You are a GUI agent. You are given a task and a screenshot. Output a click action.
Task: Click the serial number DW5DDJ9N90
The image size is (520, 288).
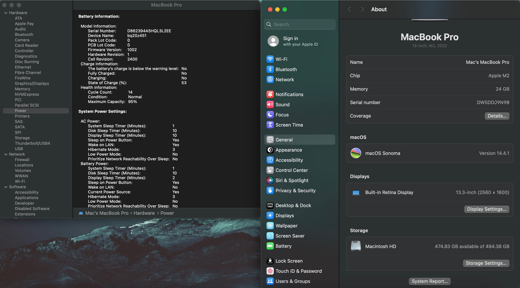click(493, 102)
